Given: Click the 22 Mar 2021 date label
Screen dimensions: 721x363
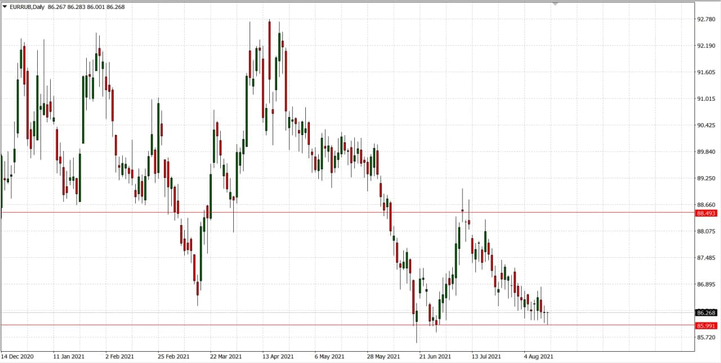Looking at the screenshot, I should pyautogui.click(x=226, y=356).
